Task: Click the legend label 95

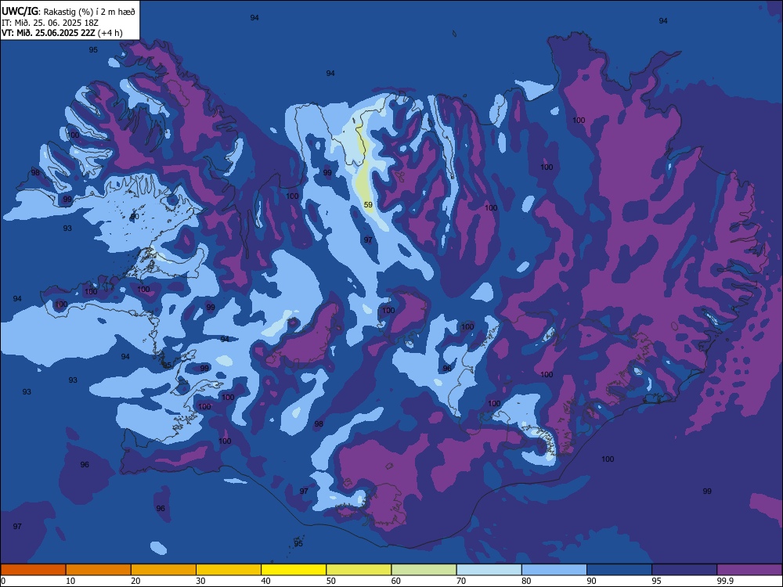Action: (x=657, y=581)
